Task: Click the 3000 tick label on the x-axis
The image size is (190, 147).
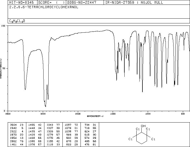Action: point(43,114)
